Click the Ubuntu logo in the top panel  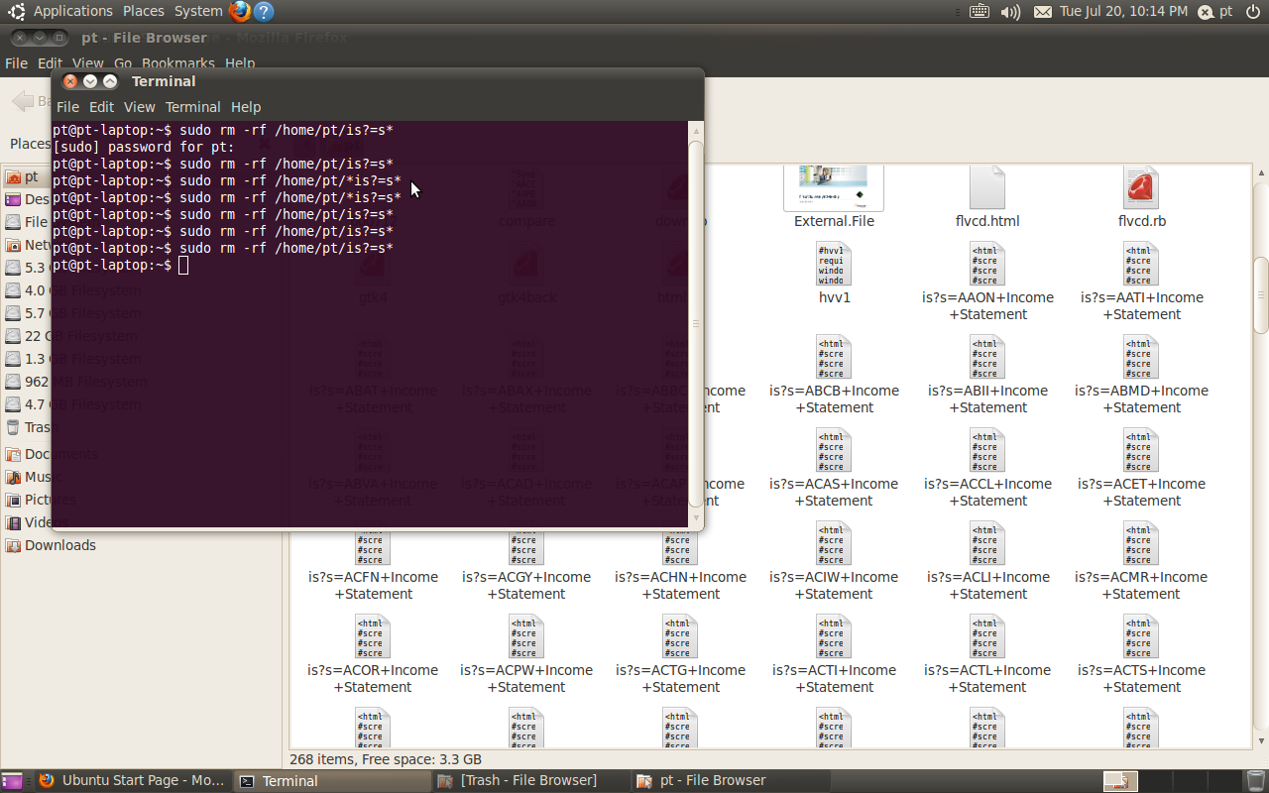click(x=17, y=12)
